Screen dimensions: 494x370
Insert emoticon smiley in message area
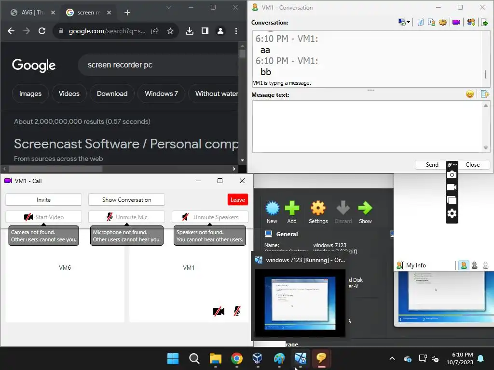[x=470, y=94]
